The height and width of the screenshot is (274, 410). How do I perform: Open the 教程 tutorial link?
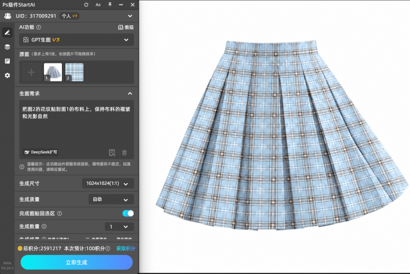(x=126, y=27)
